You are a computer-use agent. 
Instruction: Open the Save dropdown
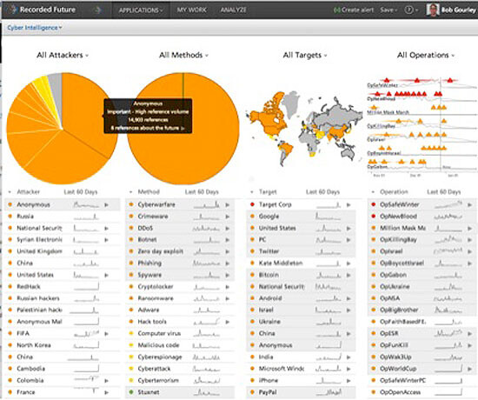click(388, 10)
